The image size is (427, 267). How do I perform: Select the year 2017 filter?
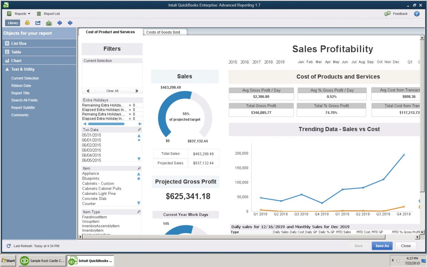(x=256, y=62)
